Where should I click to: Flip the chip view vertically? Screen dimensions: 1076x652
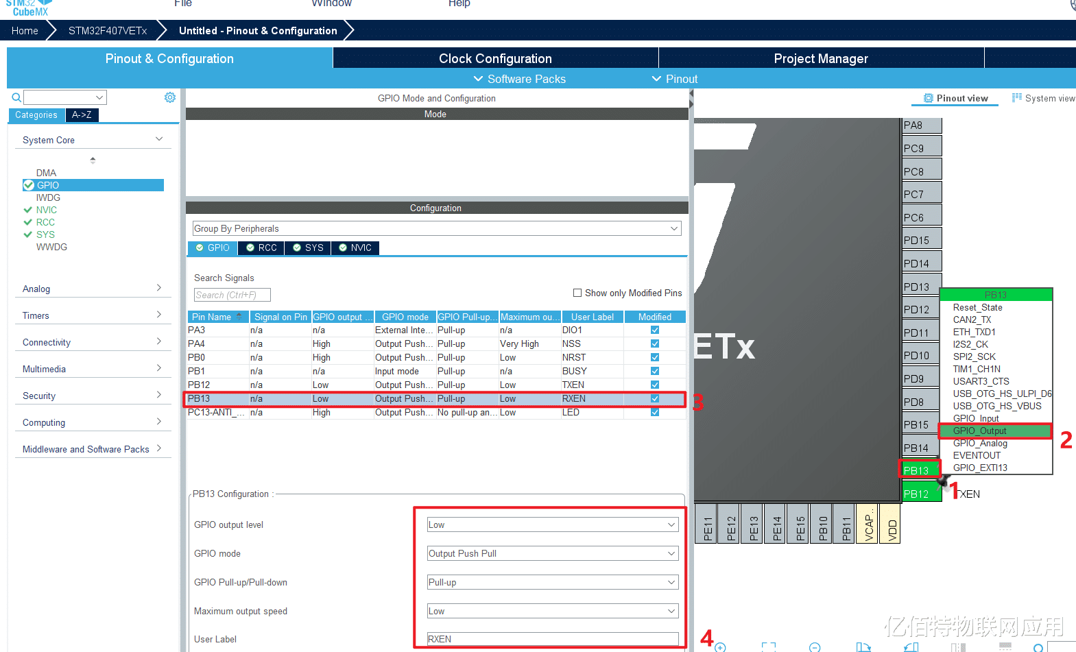[1005, 647]
